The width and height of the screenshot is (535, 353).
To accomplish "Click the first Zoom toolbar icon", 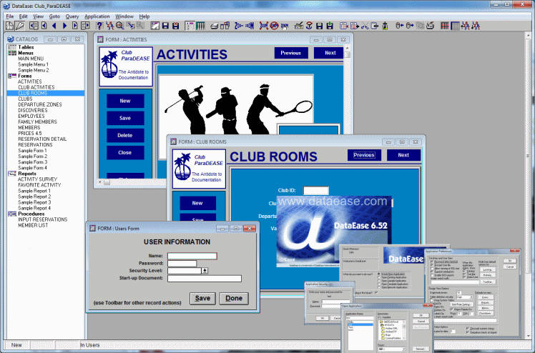I will click(239, 26).
